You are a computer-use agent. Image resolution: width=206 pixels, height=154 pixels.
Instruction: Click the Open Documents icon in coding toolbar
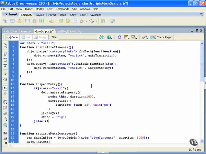[x=5, y=45]
